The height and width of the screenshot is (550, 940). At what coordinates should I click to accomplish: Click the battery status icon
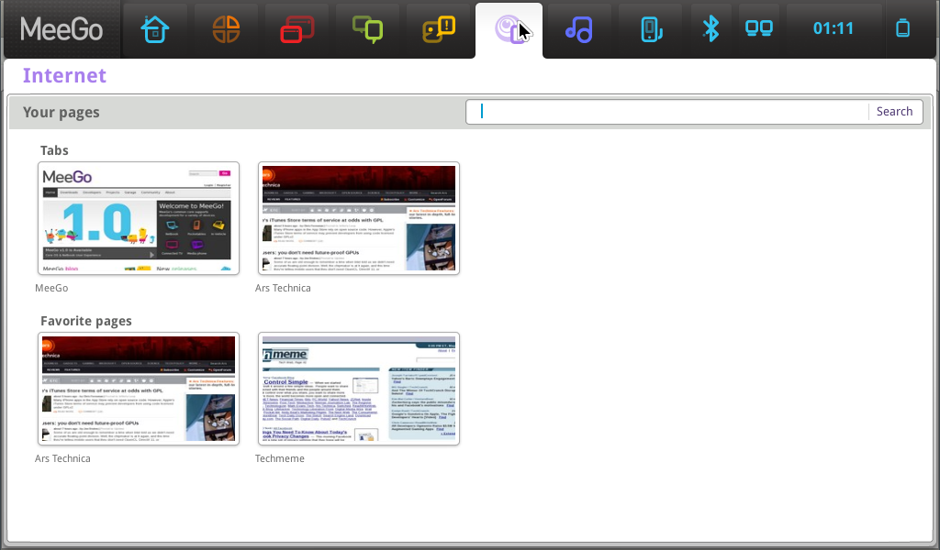(x=903, y=28)
